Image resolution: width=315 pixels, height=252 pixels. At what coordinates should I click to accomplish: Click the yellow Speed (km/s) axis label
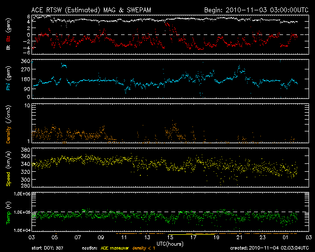click(8, 167)
